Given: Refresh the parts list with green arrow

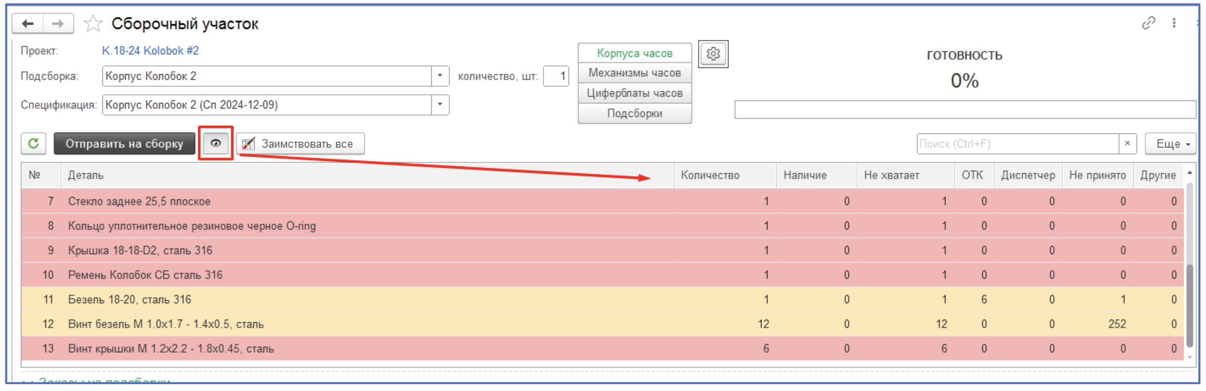Looking at the screenshot, I should point(33,144).
